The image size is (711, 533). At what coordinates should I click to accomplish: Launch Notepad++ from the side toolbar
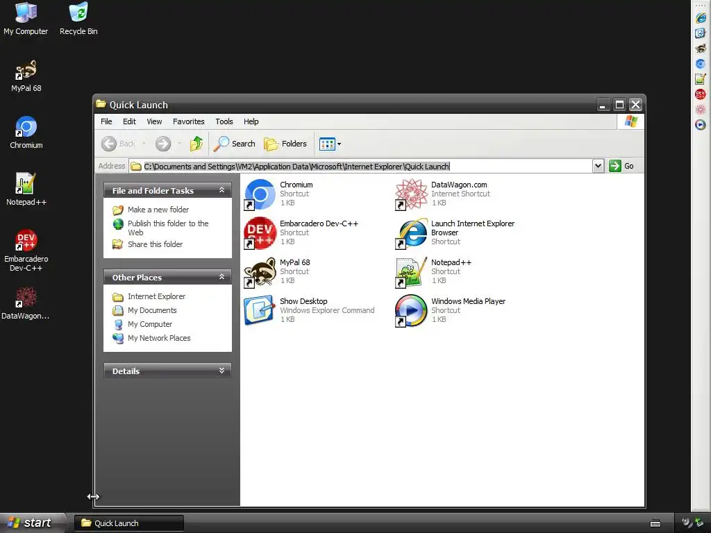(701, 79)
